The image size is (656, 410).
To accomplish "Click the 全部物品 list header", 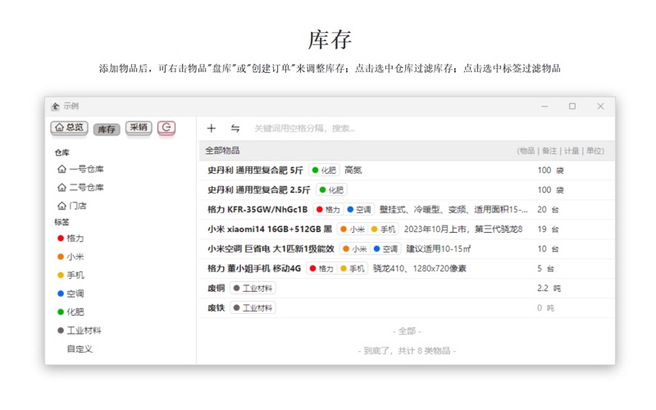I will coord(222,151).
